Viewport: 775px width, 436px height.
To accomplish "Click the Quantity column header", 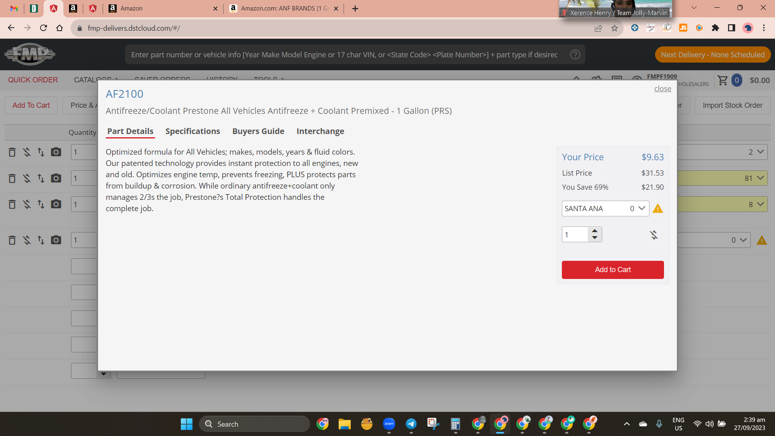I will point(82,132).
